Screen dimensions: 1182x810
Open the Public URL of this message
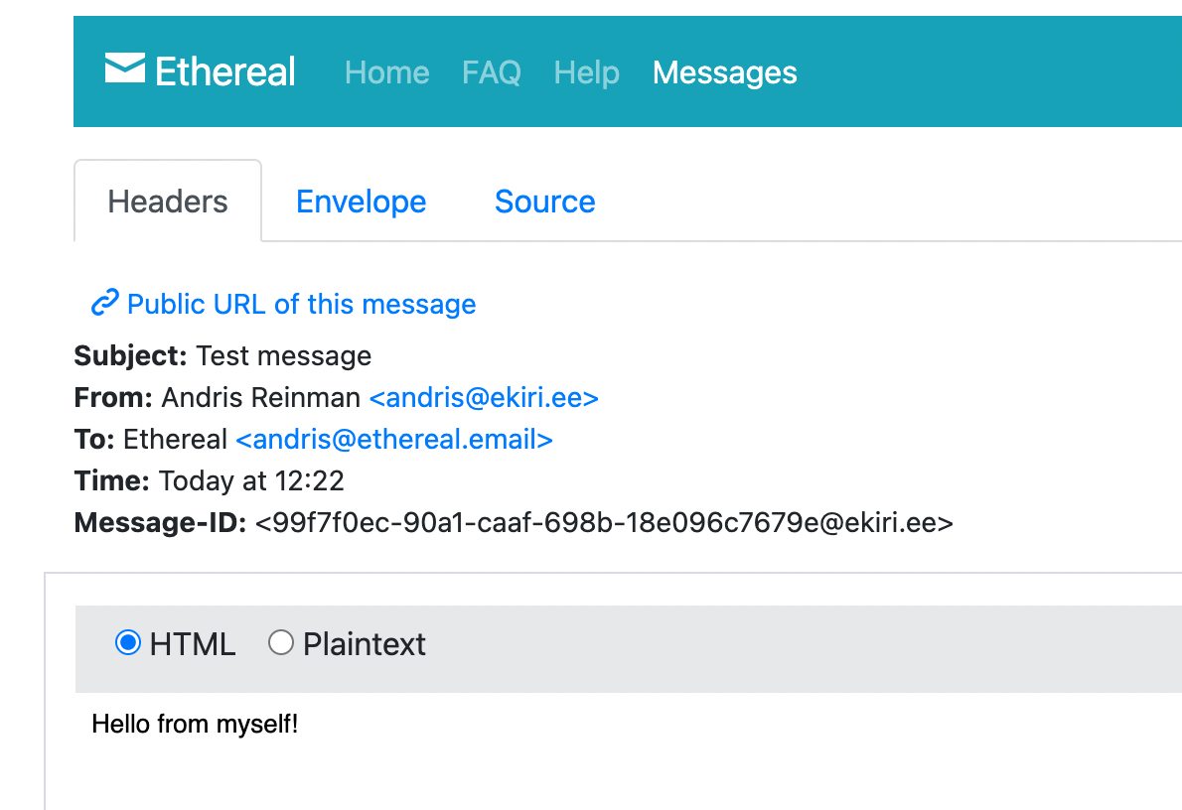[301, 304]
